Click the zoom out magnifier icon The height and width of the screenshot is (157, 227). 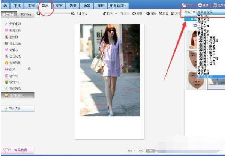tap(39, 13)
